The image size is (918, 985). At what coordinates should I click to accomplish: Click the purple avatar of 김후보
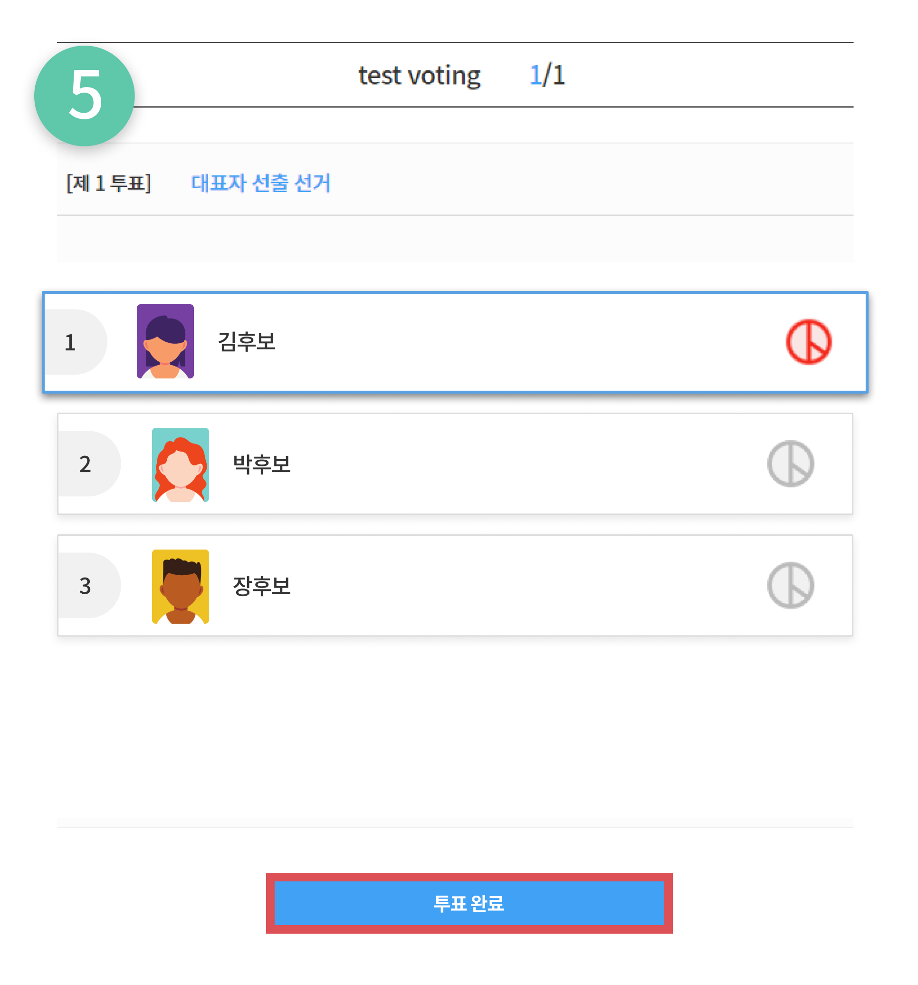click(x=165, y=341)
